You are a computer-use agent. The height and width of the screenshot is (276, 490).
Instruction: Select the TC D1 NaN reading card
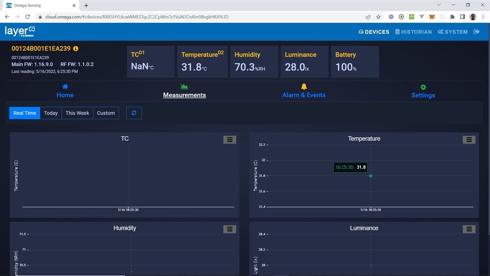tap(150, 62)
